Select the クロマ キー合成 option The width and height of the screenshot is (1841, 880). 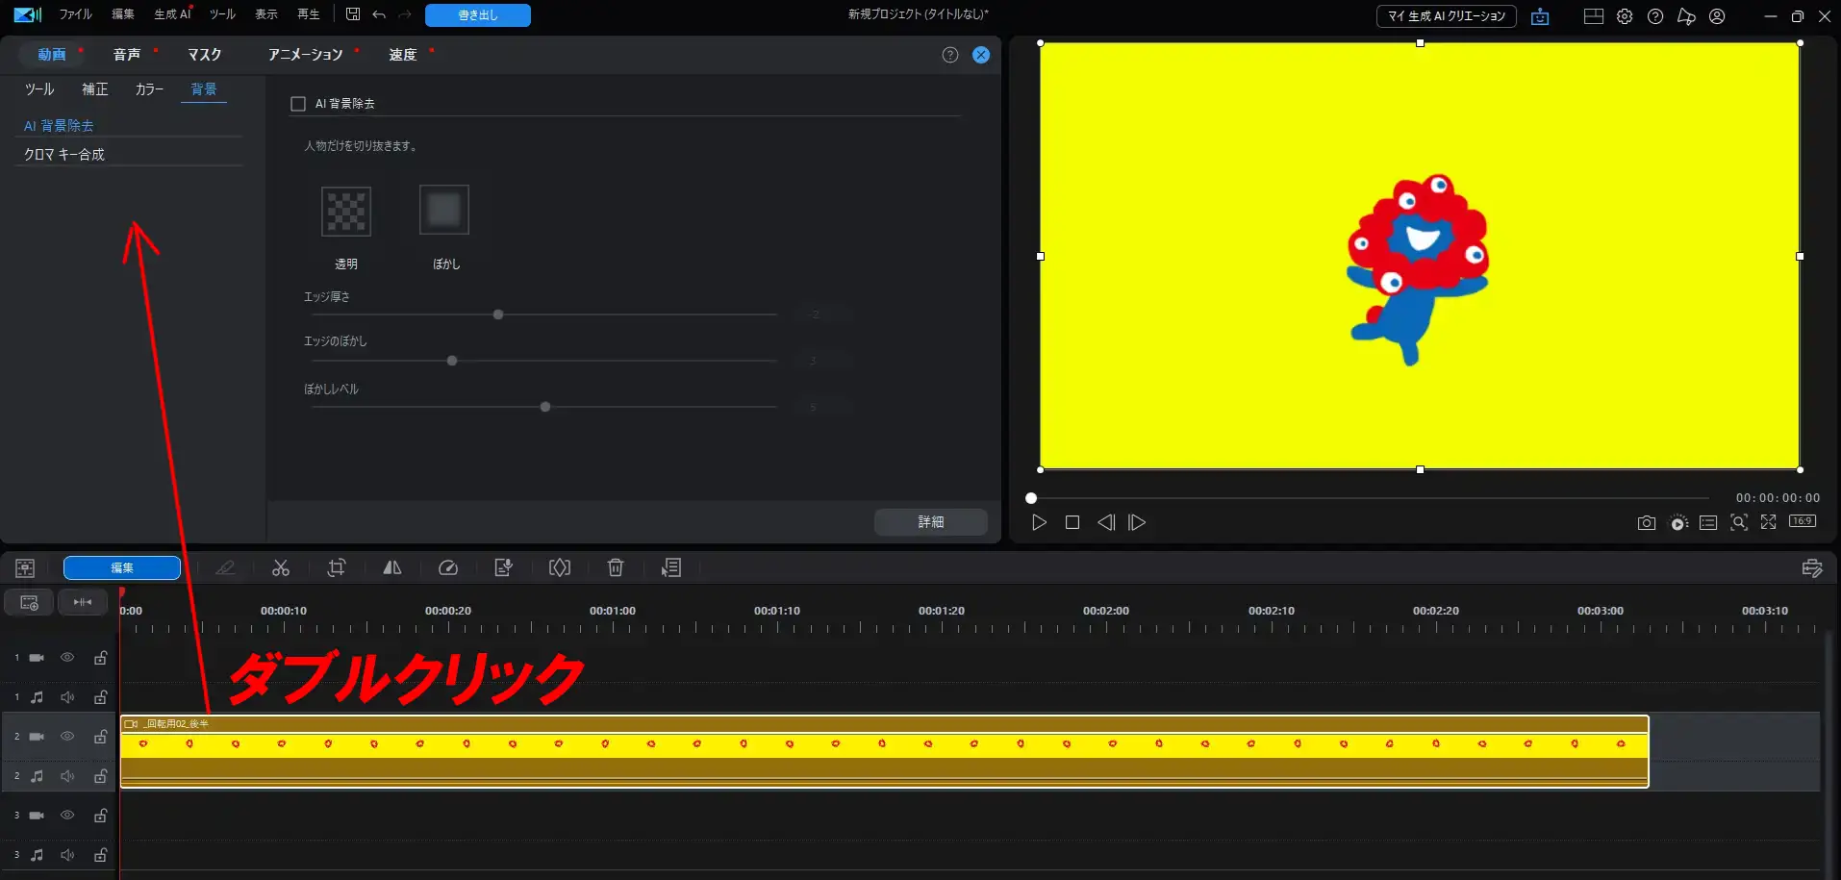coord(64,155)
